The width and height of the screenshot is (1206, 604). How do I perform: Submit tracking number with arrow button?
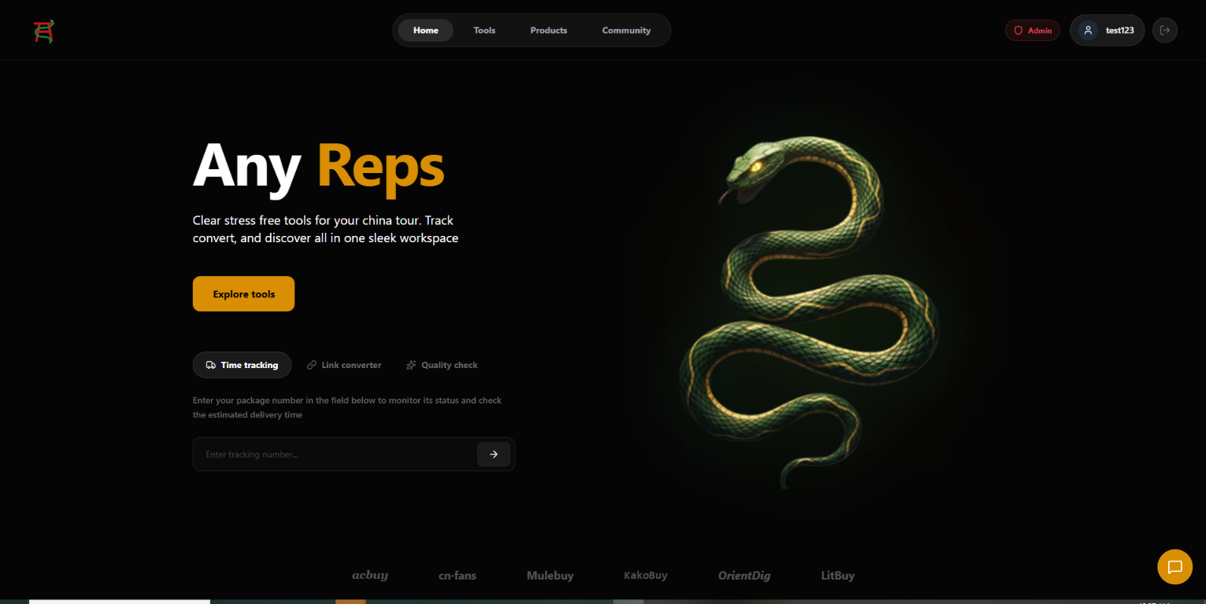pos(494,455)
